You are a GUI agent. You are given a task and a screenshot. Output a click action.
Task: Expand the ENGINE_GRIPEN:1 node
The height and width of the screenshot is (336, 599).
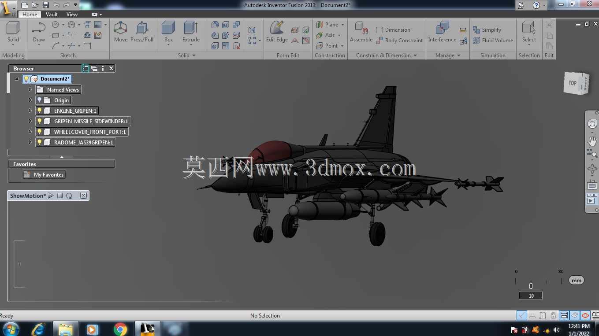click(x=30, y=111)
